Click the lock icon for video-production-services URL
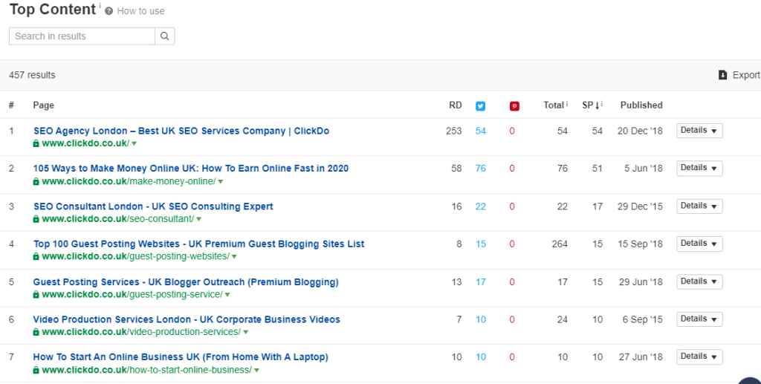761x384 pixels. pyautogui.click(x=36, y=332)
